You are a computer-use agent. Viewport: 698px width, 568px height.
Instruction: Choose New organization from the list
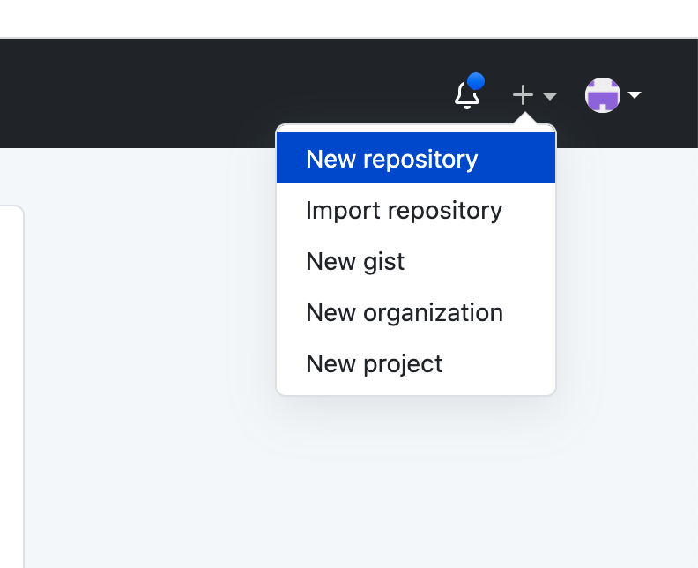(404, 313)
